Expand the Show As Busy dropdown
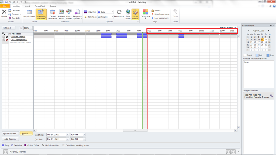The width and height of the screenshot is (276, 155). 112,12
